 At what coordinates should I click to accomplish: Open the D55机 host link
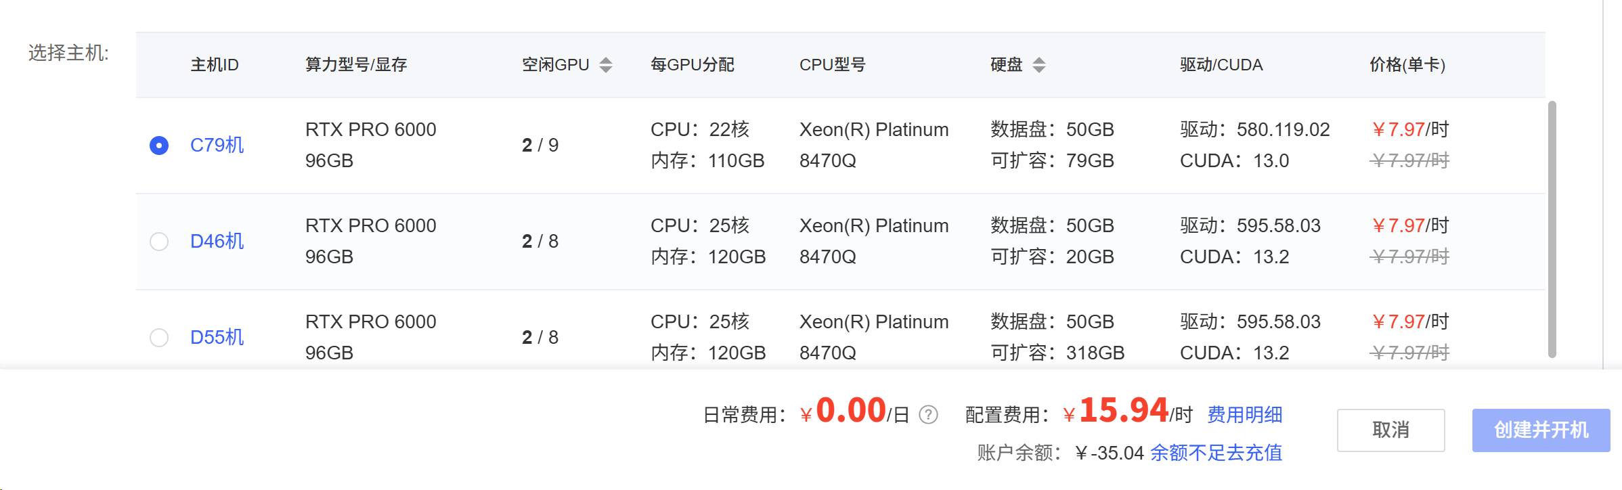coord(217,337)
